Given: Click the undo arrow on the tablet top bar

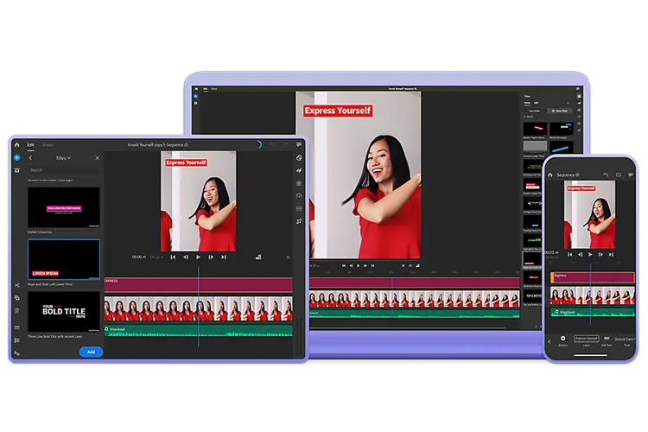Looking at the screenshot, I should [x=272, y=144].
